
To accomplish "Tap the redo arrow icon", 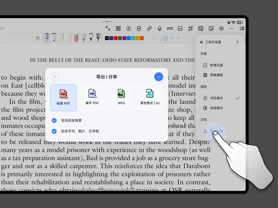I will coord(2,28).
